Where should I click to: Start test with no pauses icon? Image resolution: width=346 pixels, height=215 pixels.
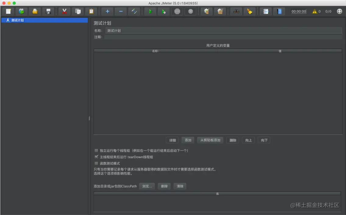click(x=164, y=12)
